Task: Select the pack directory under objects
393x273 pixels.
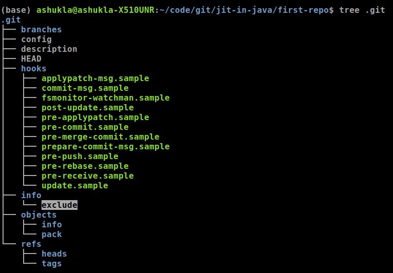Action: 51,235
